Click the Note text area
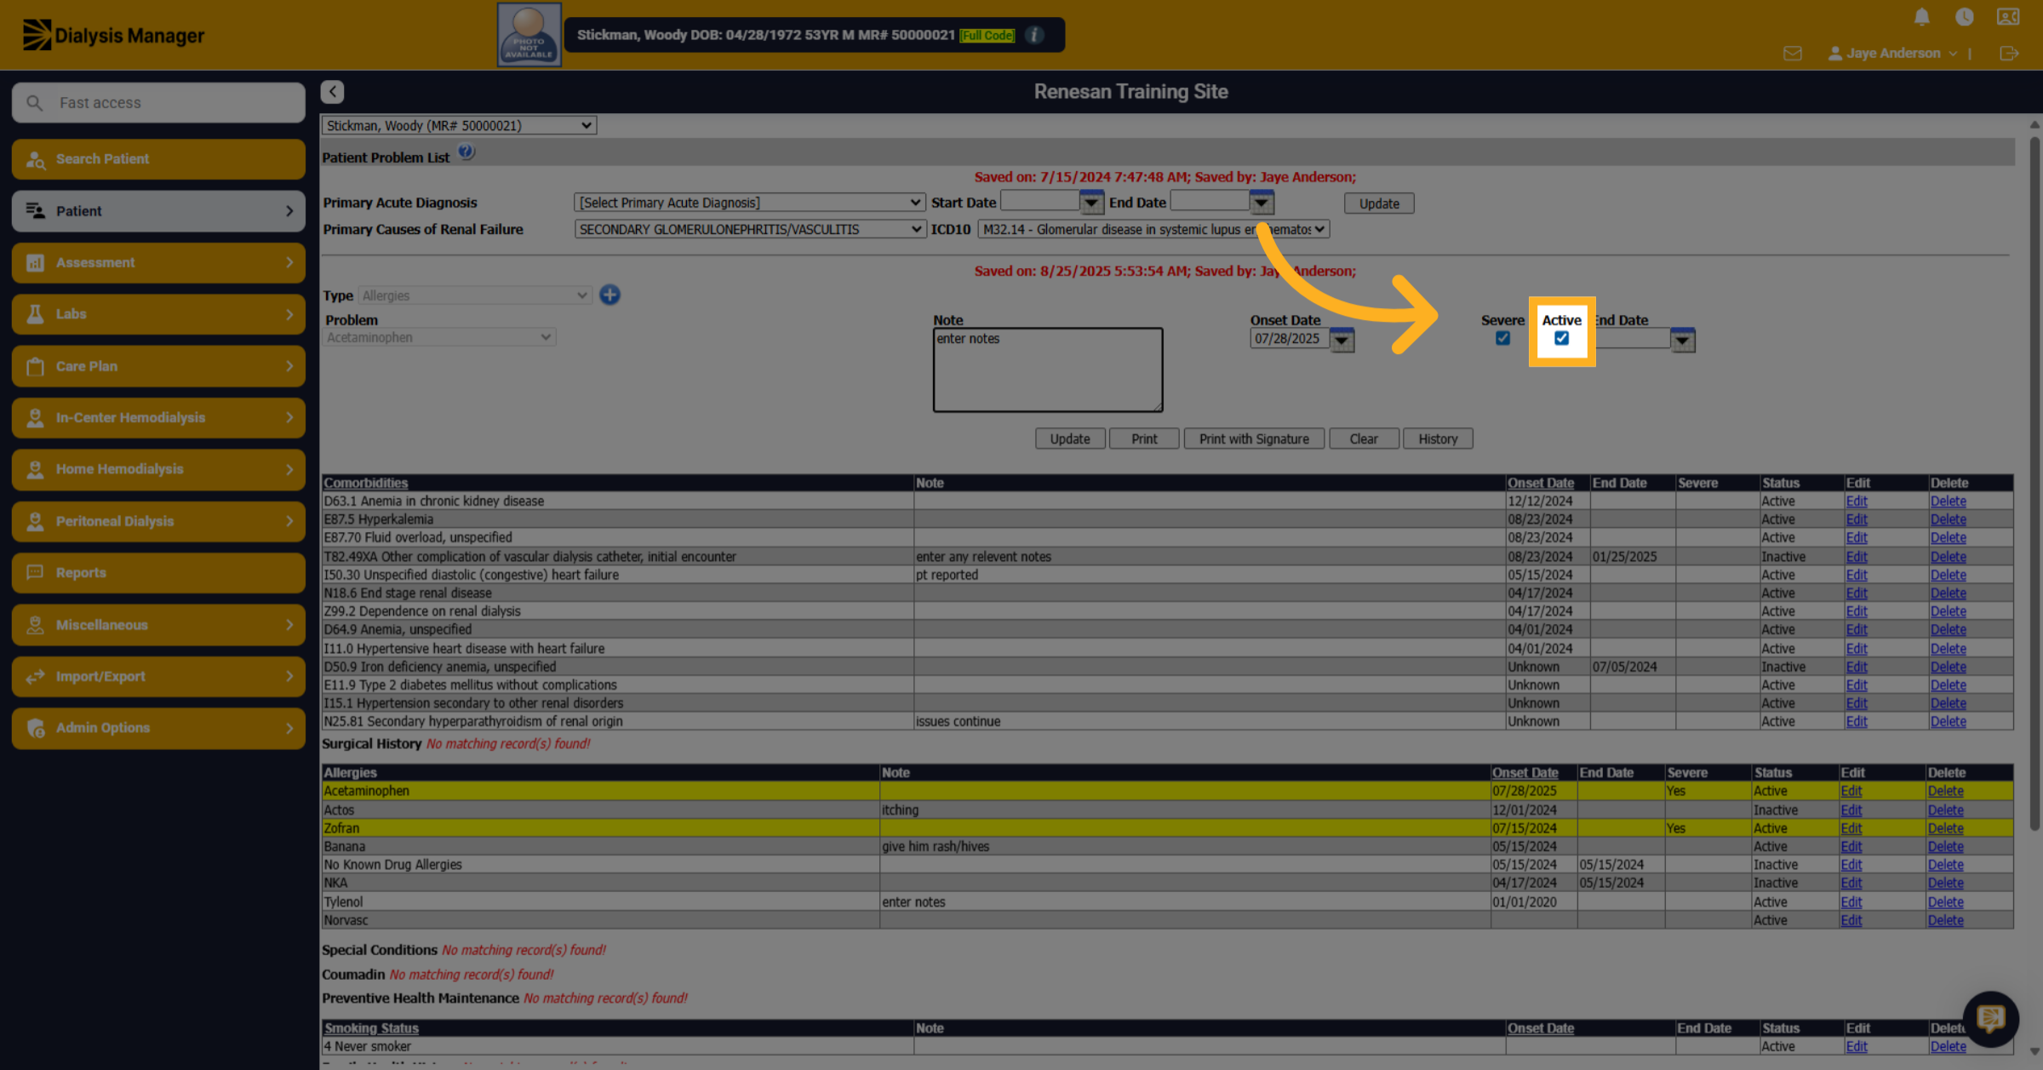Screen dimensions: 2043x1070 (1048, 369)
